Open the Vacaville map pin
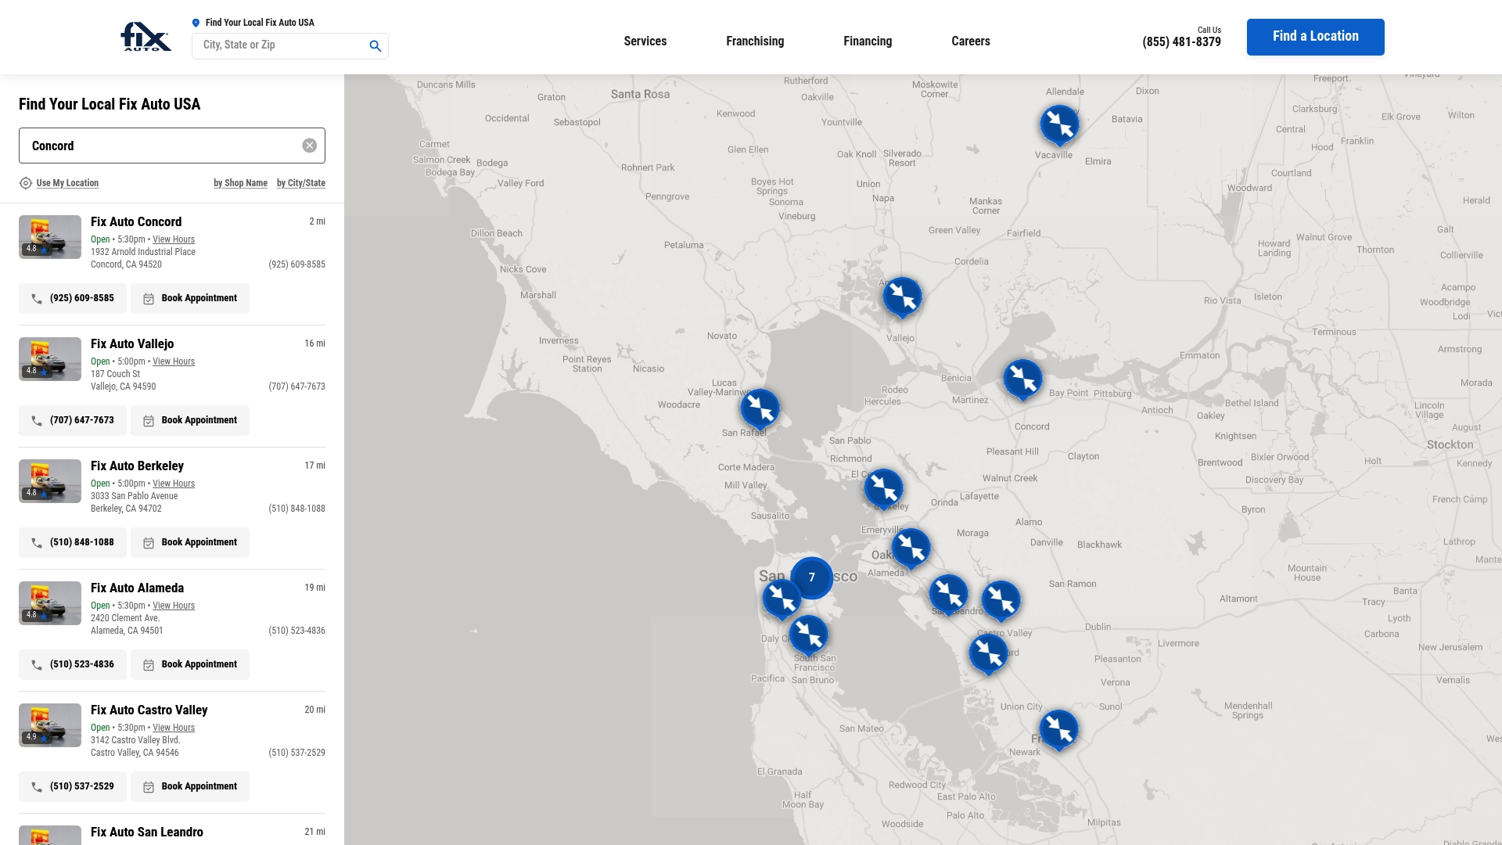This screenshot has height=845, width=1502. point(1060,125)
